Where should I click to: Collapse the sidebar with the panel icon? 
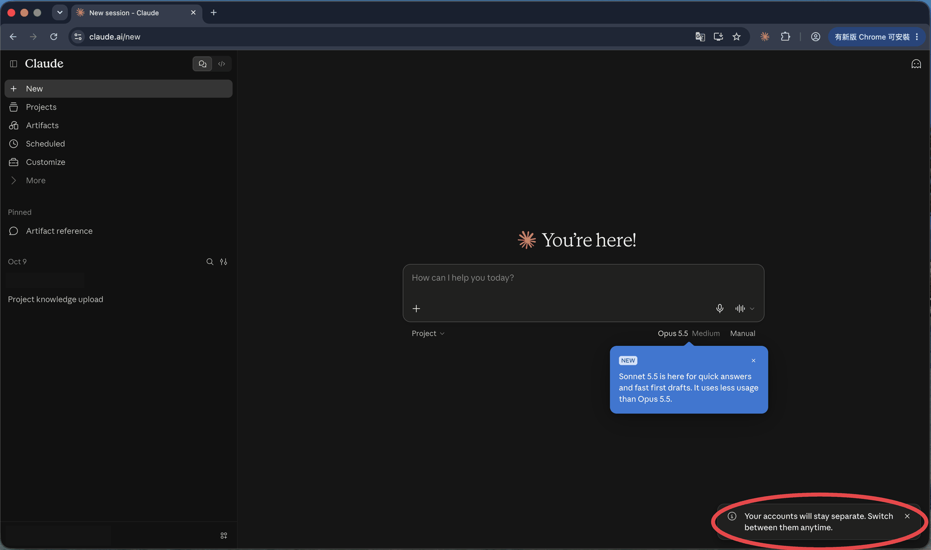(13, 64)
